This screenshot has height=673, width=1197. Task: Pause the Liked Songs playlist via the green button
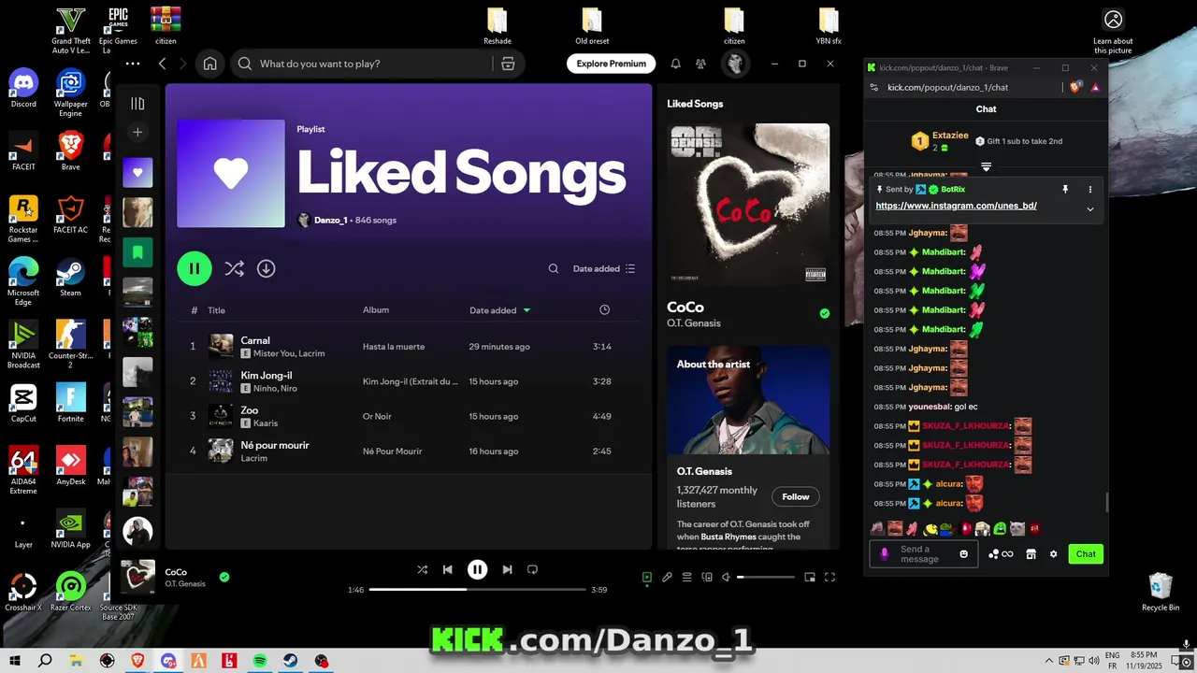click(195, 268)
